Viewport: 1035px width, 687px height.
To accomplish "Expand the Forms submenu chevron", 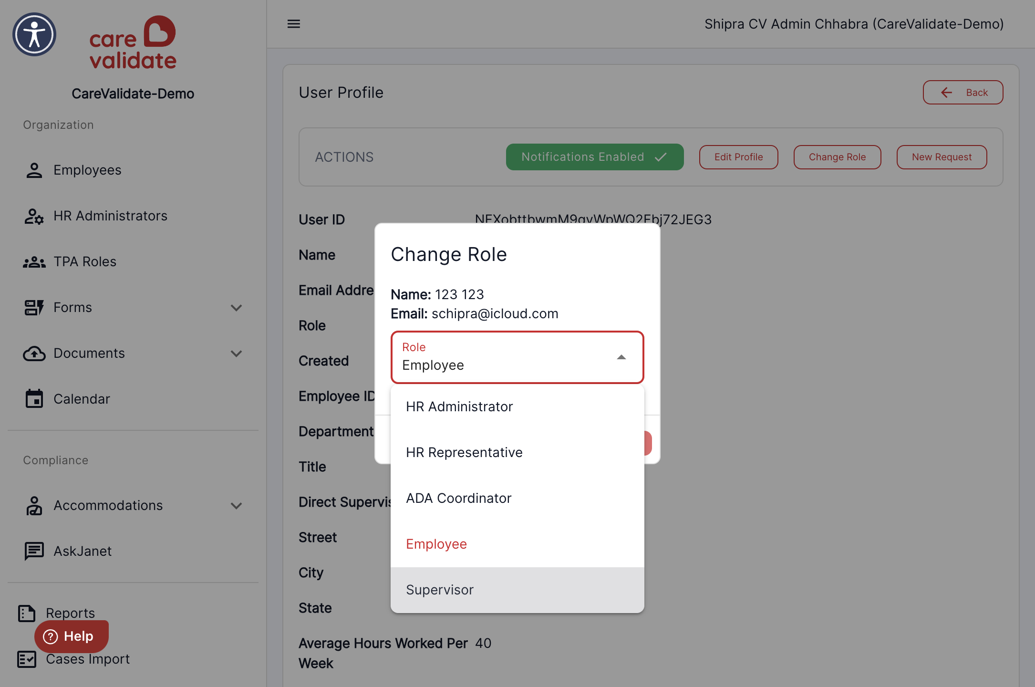I will pyautogui.click(x=236, y=308).
